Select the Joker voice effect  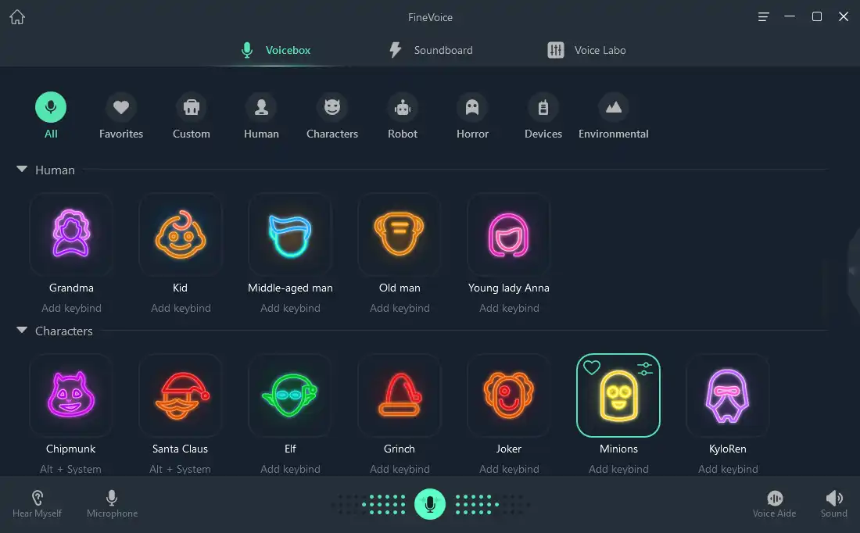point(509,395)
